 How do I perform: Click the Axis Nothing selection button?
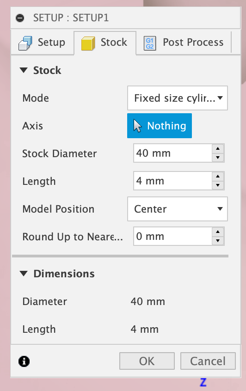click(160, 126)
